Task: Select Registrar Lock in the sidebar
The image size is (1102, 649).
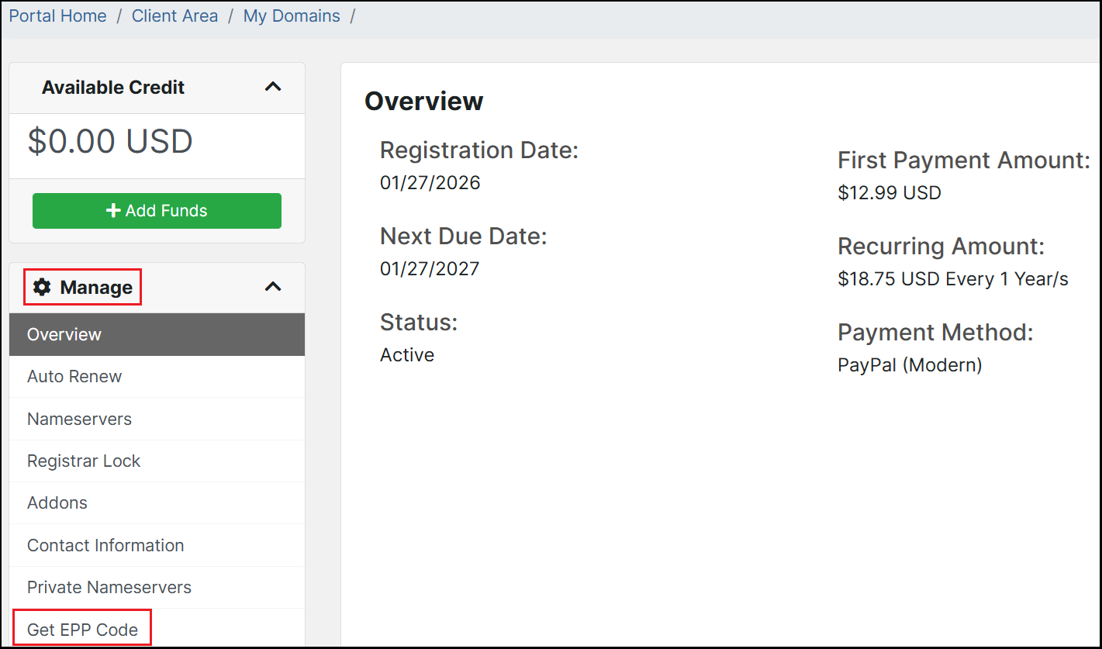Action: [x=84, y=461]
